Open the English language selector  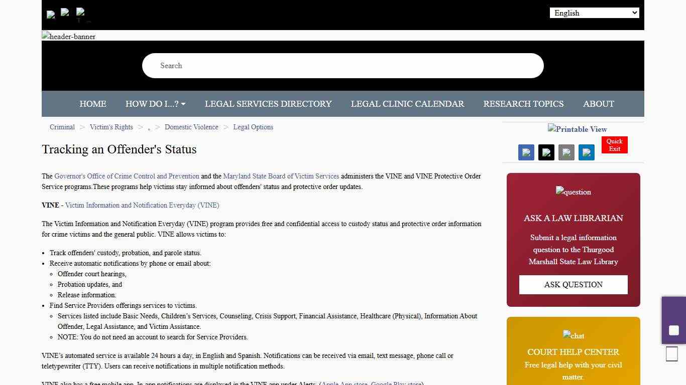tap(594, 13)
